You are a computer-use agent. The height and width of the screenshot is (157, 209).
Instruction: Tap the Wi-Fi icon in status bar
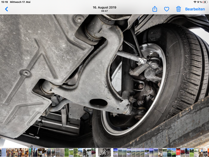pos(195,2)
